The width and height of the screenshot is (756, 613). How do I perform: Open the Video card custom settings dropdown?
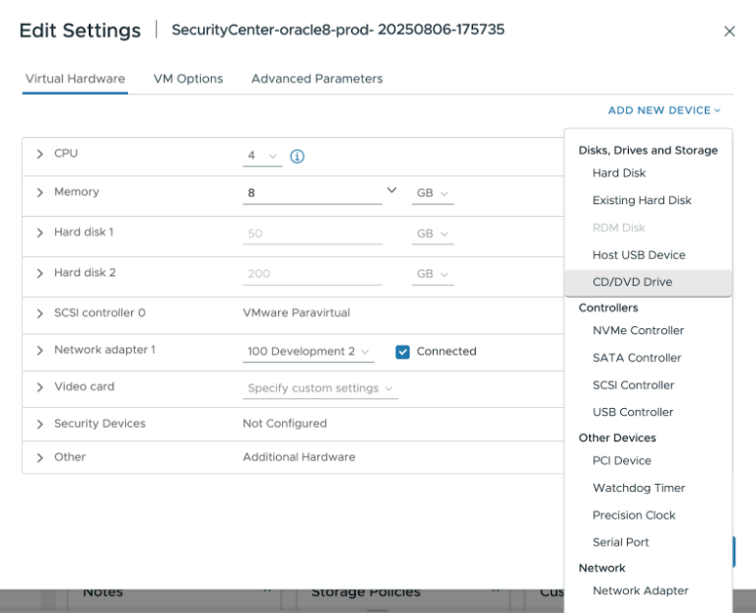(x=320, y=388)
